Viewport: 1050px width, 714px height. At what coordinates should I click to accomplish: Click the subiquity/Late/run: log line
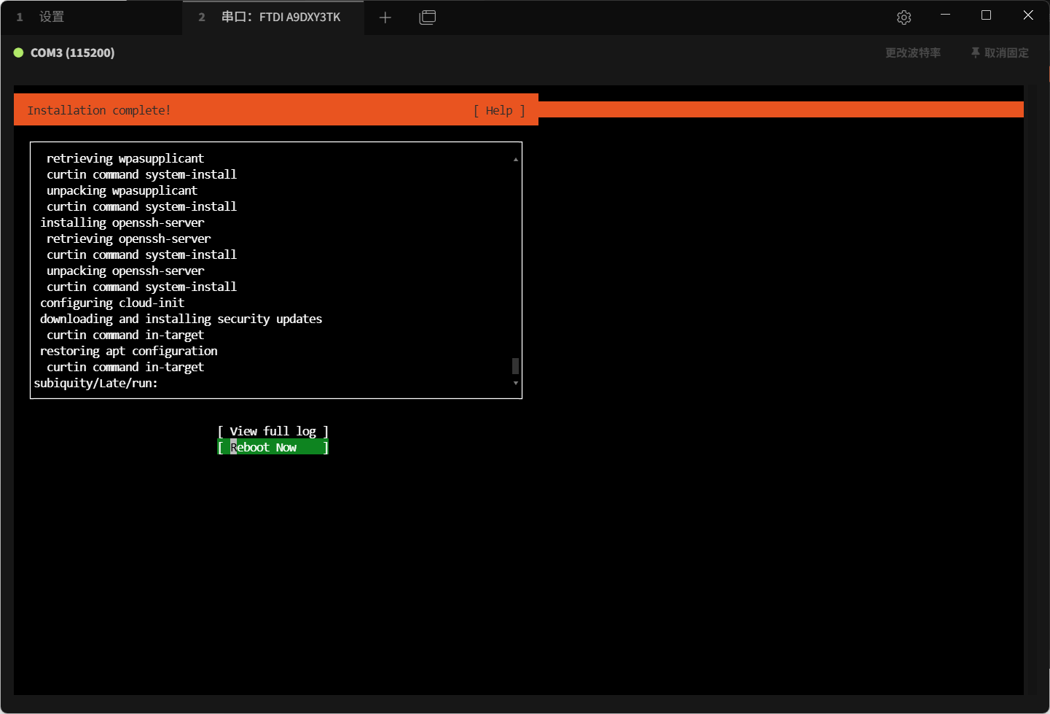tap(95, 383)
